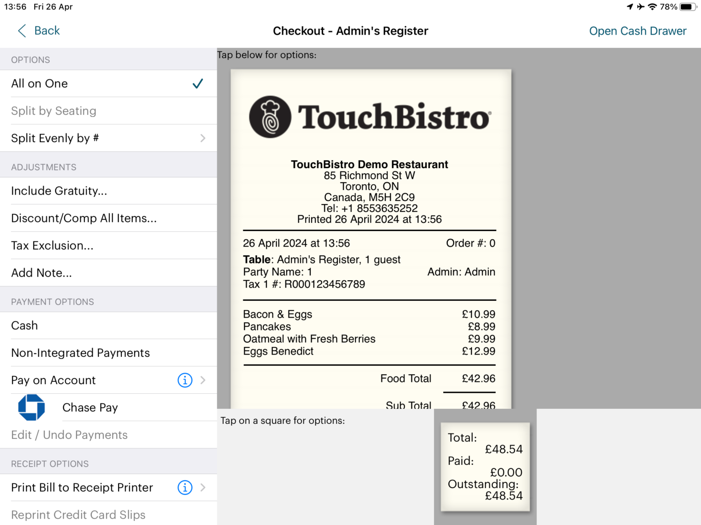Tap the All on One checkmark

198,83
